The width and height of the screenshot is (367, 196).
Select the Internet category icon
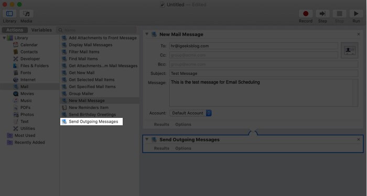tap(16, 80)
